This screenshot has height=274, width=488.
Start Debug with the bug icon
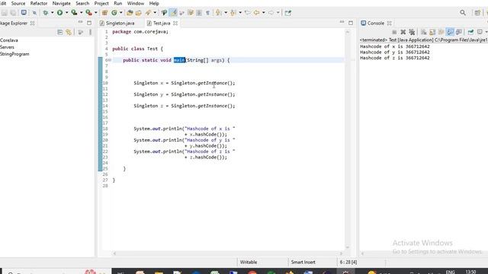46,13
